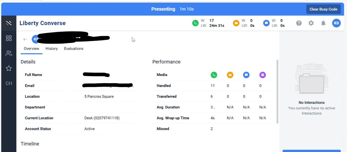Click the KS profile avatar beside back arrow
Viewport: 347px width, 152px height.
[x=35, y=39]
